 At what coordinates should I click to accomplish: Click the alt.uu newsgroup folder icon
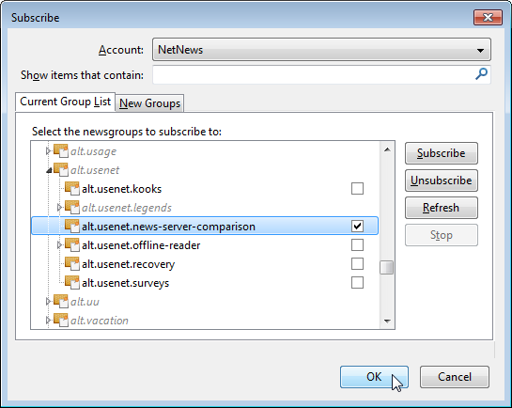[61, 302]
